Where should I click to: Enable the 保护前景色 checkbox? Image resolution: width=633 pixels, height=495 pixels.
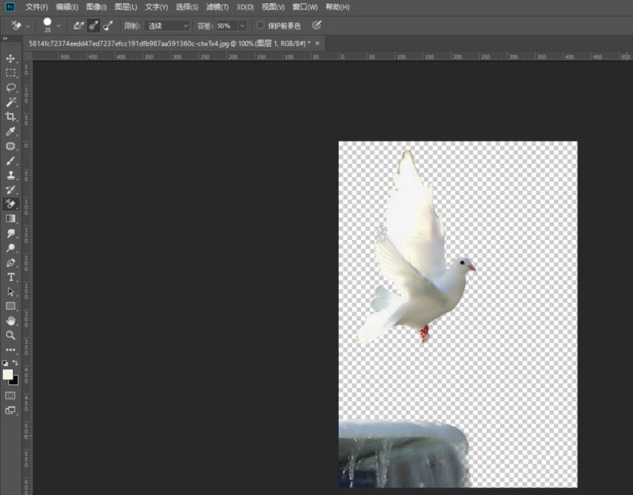click(261, 25)
